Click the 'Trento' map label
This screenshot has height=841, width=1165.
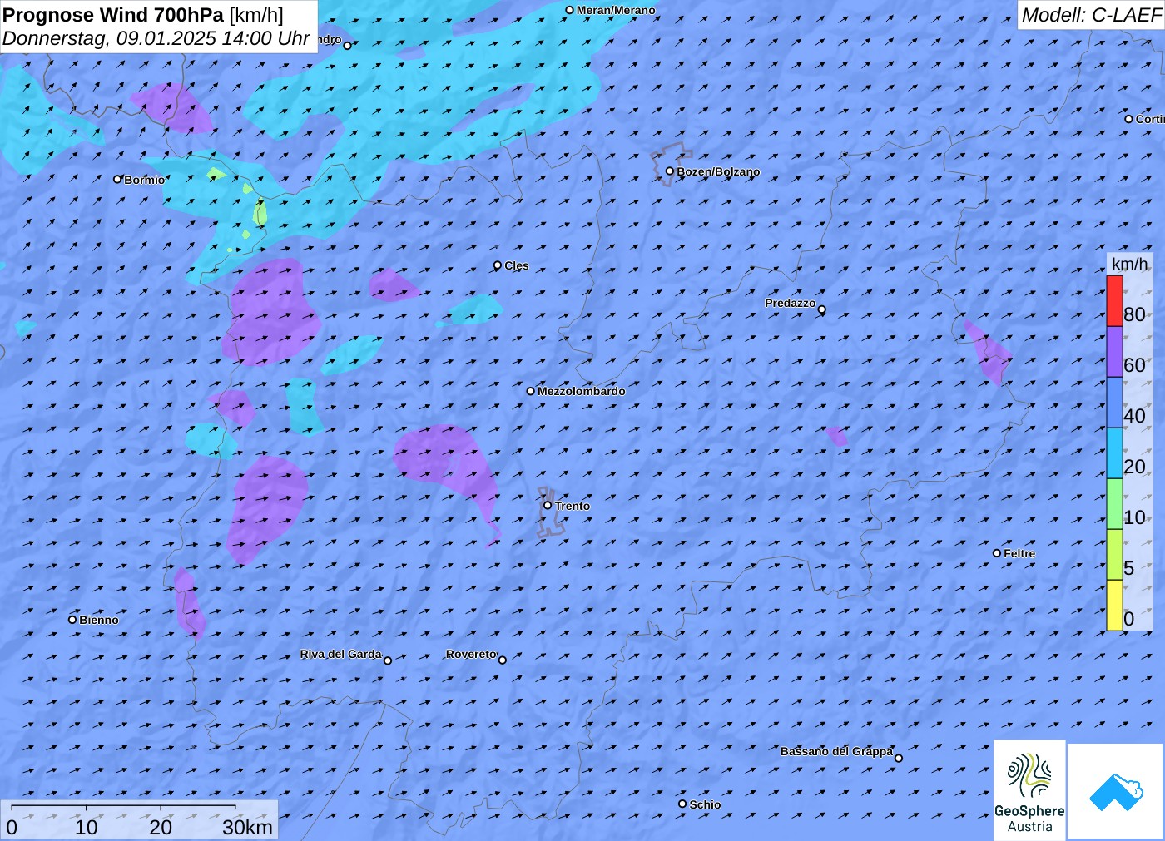click(573, 506)
